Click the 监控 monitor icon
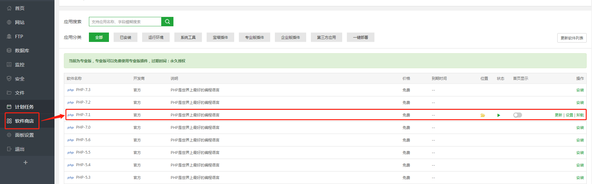 click(x=9, y=64)
